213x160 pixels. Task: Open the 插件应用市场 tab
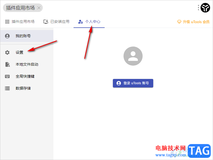pyautogui.click(x=20, y=22)
